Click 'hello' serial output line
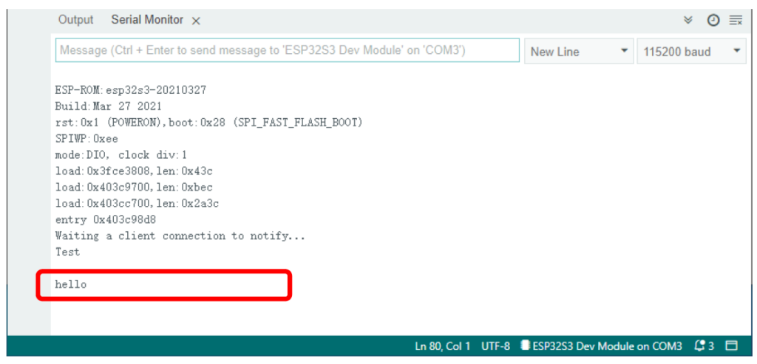The image size is (757, 364). pyautogui.click(x=71, y=284)
